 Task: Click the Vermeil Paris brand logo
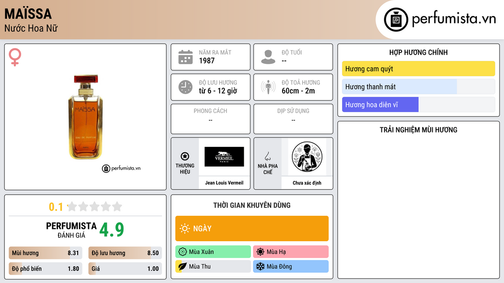tap(224, 157)
